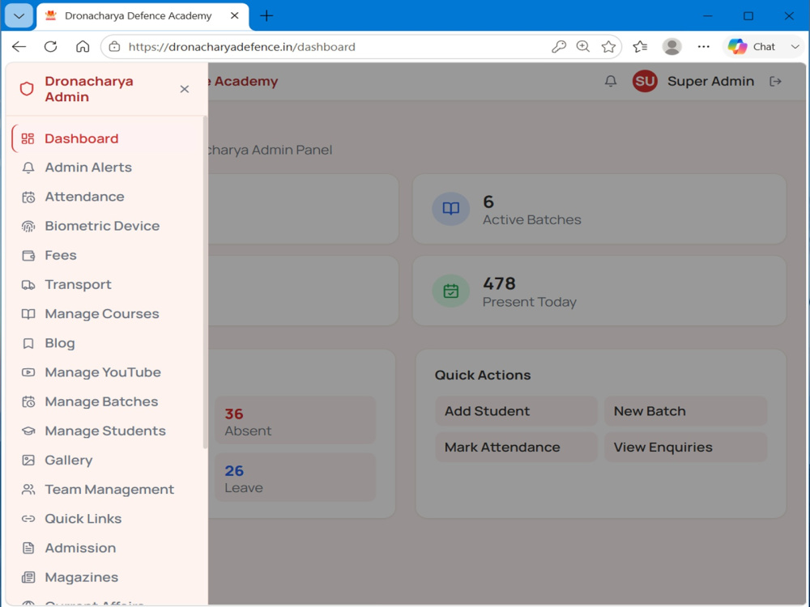Click the Attendance calendar-clock icon

tap(28, 197)
